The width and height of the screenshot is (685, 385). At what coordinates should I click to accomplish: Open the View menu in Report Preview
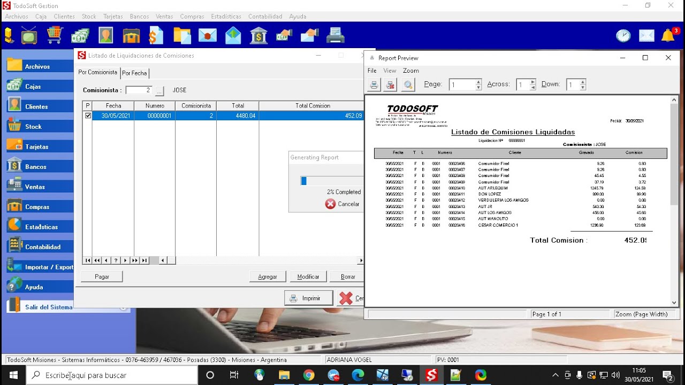tap(390, 71)
